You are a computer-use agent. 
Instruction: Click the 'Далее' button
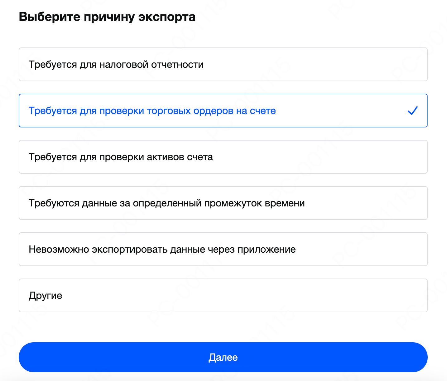pyautogui.click(x=223, y=357)
